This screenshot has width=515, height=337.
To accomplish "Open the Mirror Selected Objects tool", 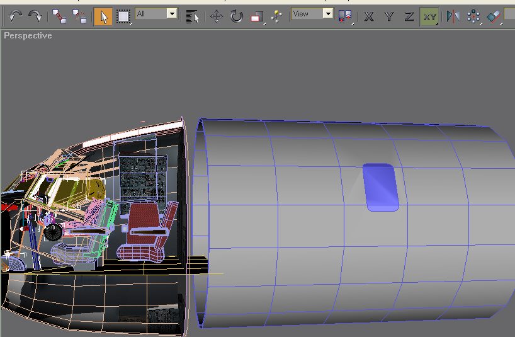I will [452, 17].
